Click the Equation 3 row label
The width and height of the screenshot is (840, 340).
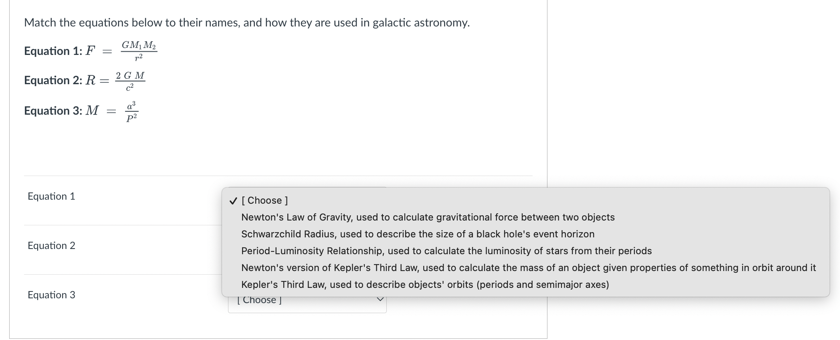point(51,295)
